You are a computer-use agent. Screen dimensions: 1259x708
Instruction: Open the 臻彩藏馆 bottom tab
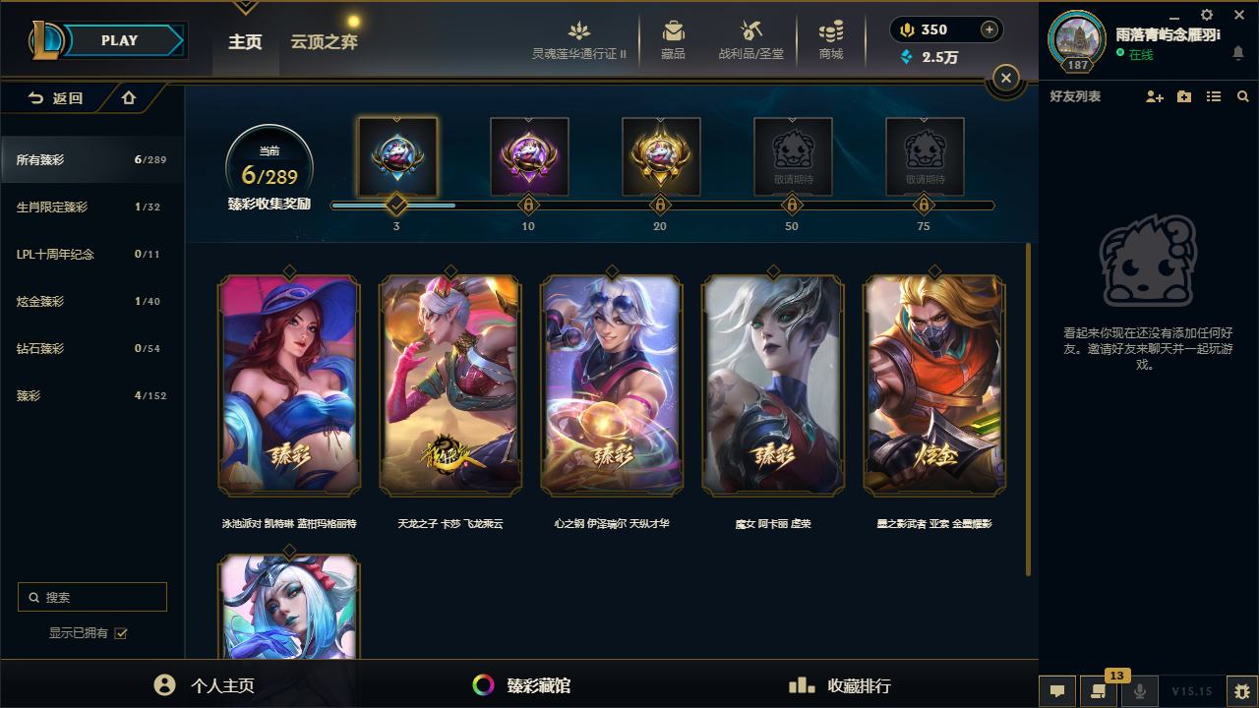(521, 685)
